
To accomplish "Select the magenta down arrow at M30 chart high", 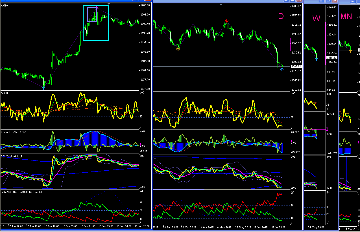I will pyautogui.click(x=97, y=7).
